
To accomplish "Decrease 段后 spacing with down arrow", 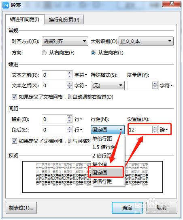I will [70, 132].
